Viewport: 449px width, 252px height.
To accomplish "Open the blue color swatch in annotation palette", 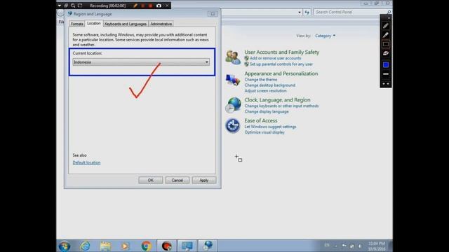I will [386, 65].
